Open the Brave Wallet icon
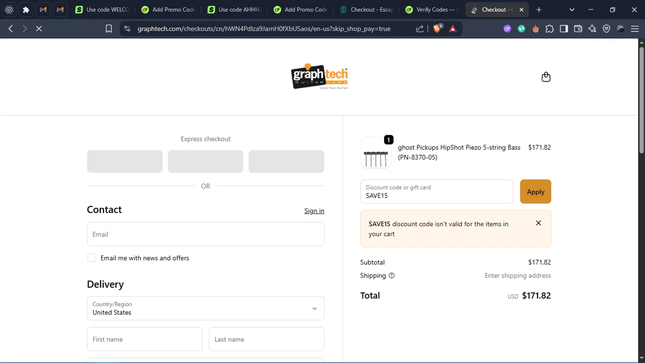The height and width of the screenshot is (363, 645). 578,28
